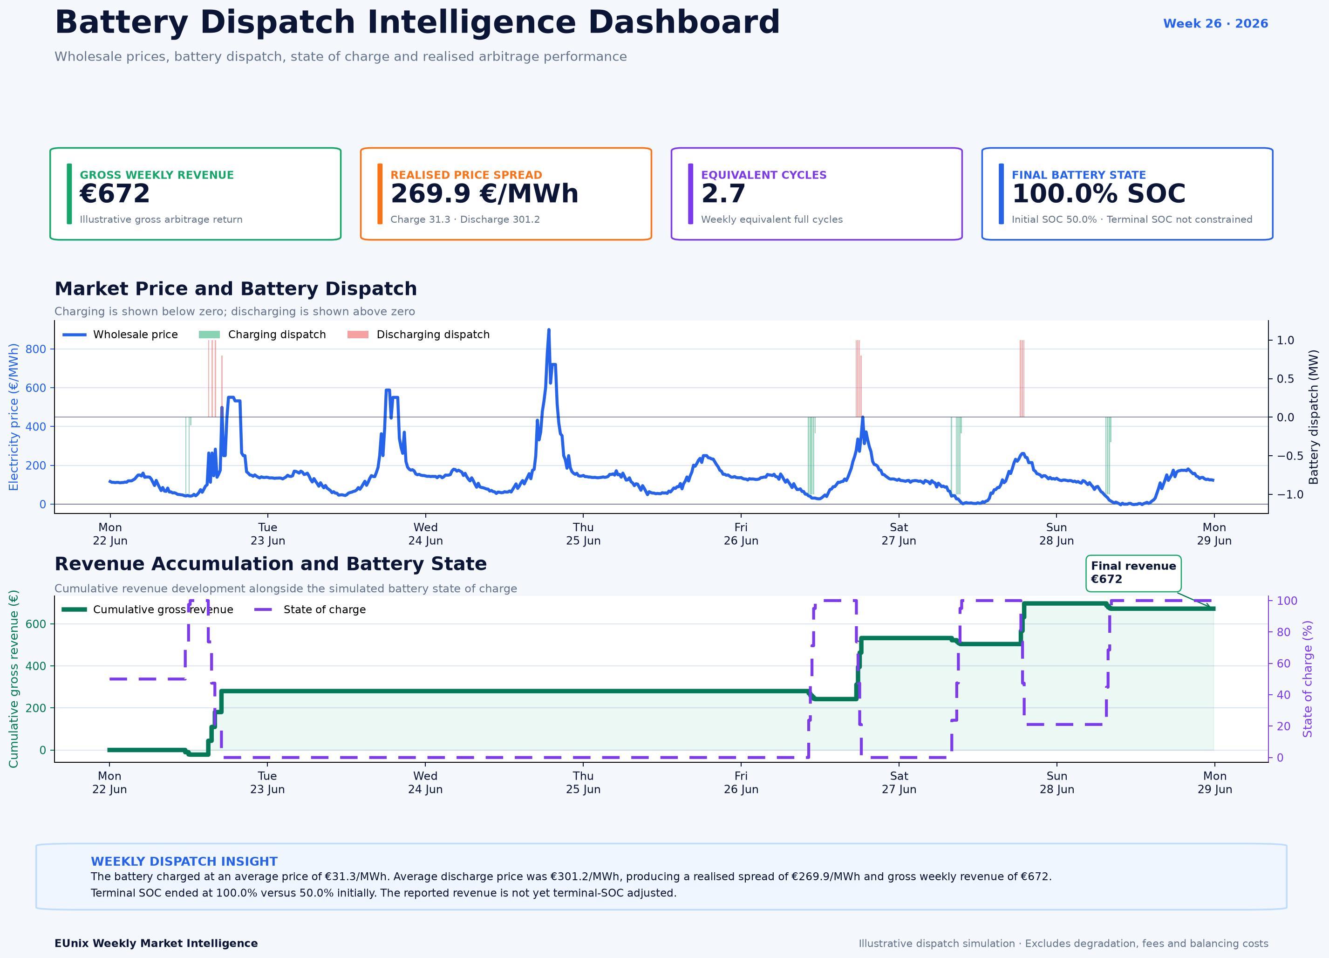This screenshot has height=958, width=1329.
Task: Click the "EUnix Weekly Market Intelligence" footer
Action: coord(156,944)
